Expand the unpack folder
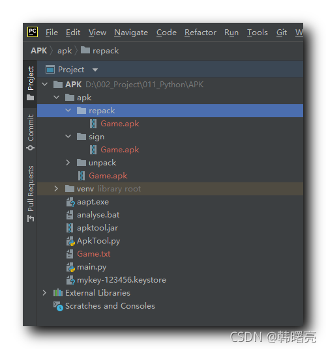This screenshot has width=326, height=349. (68, 163)
